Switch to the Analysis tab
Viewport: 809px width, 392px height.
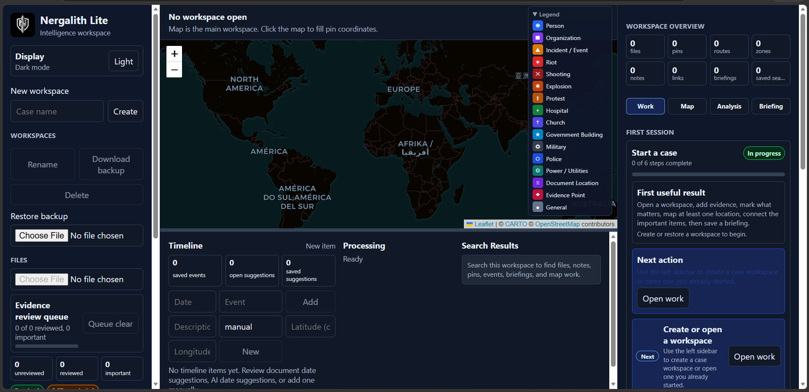pyautogui.click(x=729, y=106)
